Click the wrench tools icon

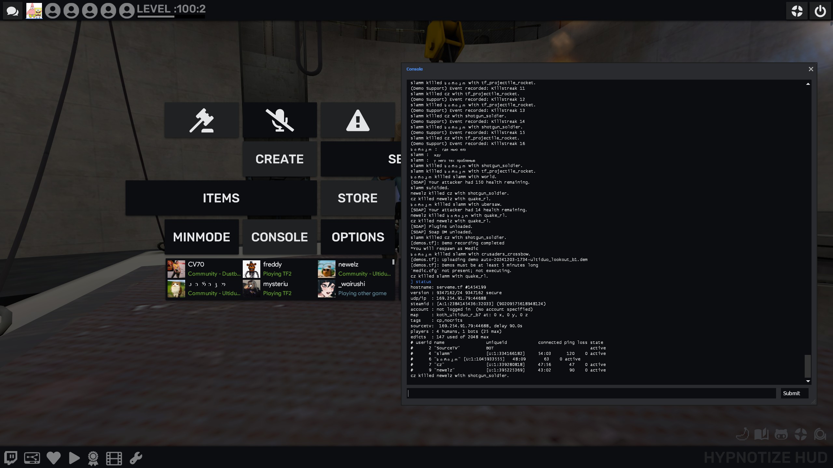click(136, 458)
